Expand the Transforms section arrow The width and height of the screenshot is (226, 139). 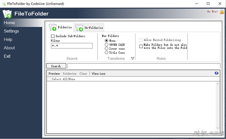(x=133, y=58)
